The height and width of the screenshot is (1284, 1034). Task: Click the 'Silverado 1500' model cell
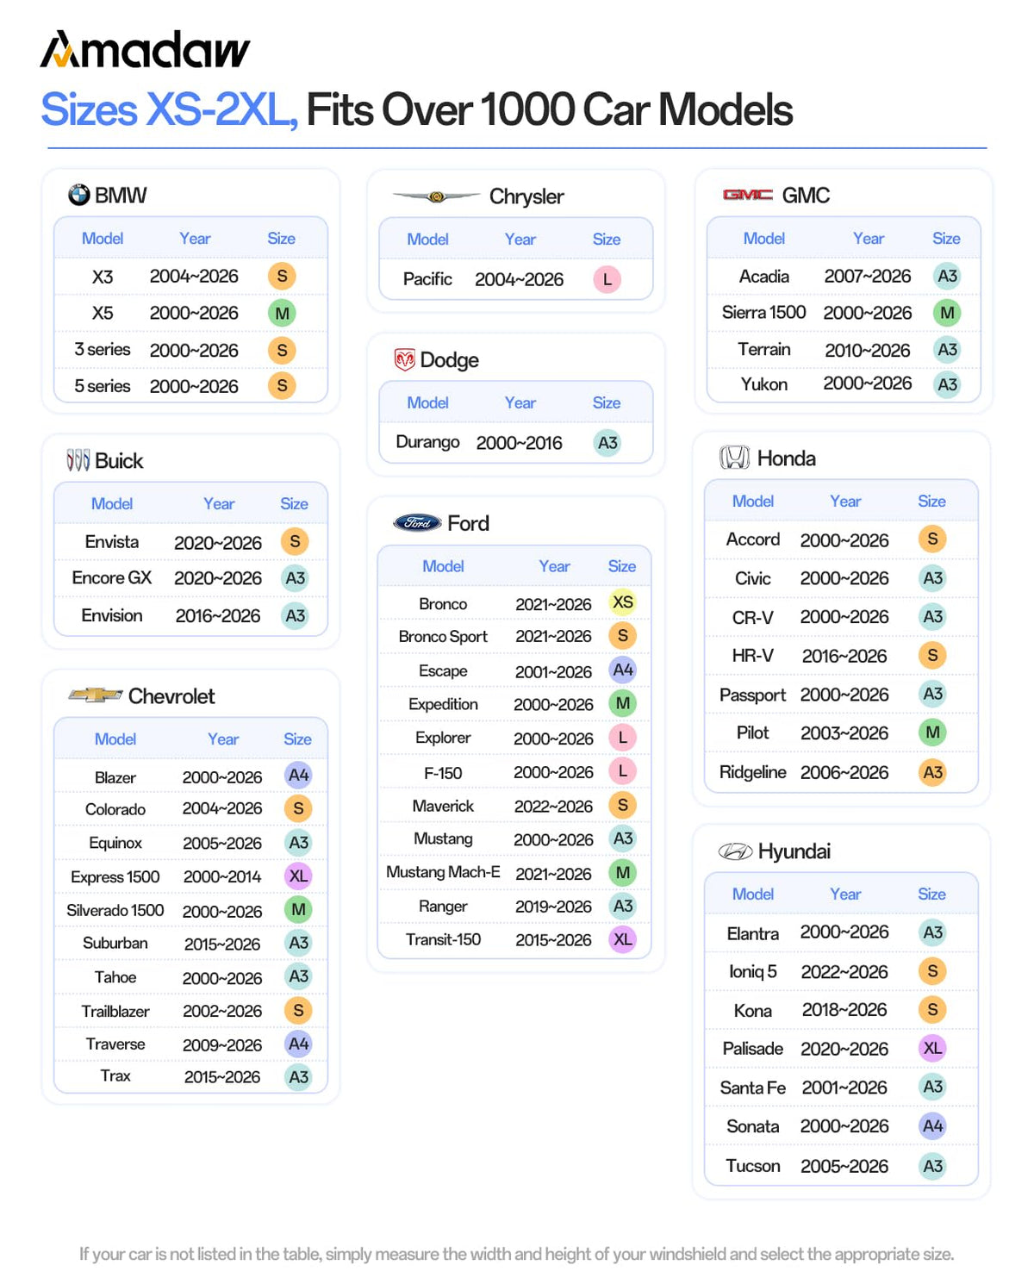(115, 910)
